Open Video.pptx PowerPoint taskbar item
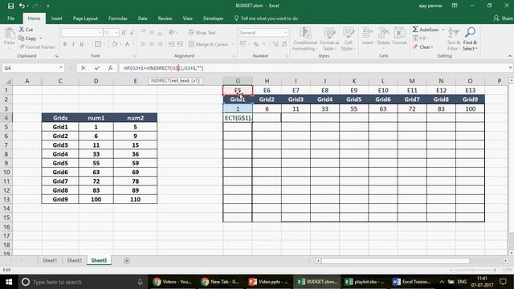The width and height of the screenshot is (514, 289). tap(267, 282)
